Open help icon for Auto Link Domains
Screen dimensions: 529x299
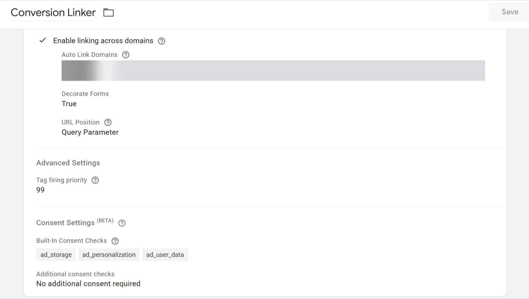[126, 55]
